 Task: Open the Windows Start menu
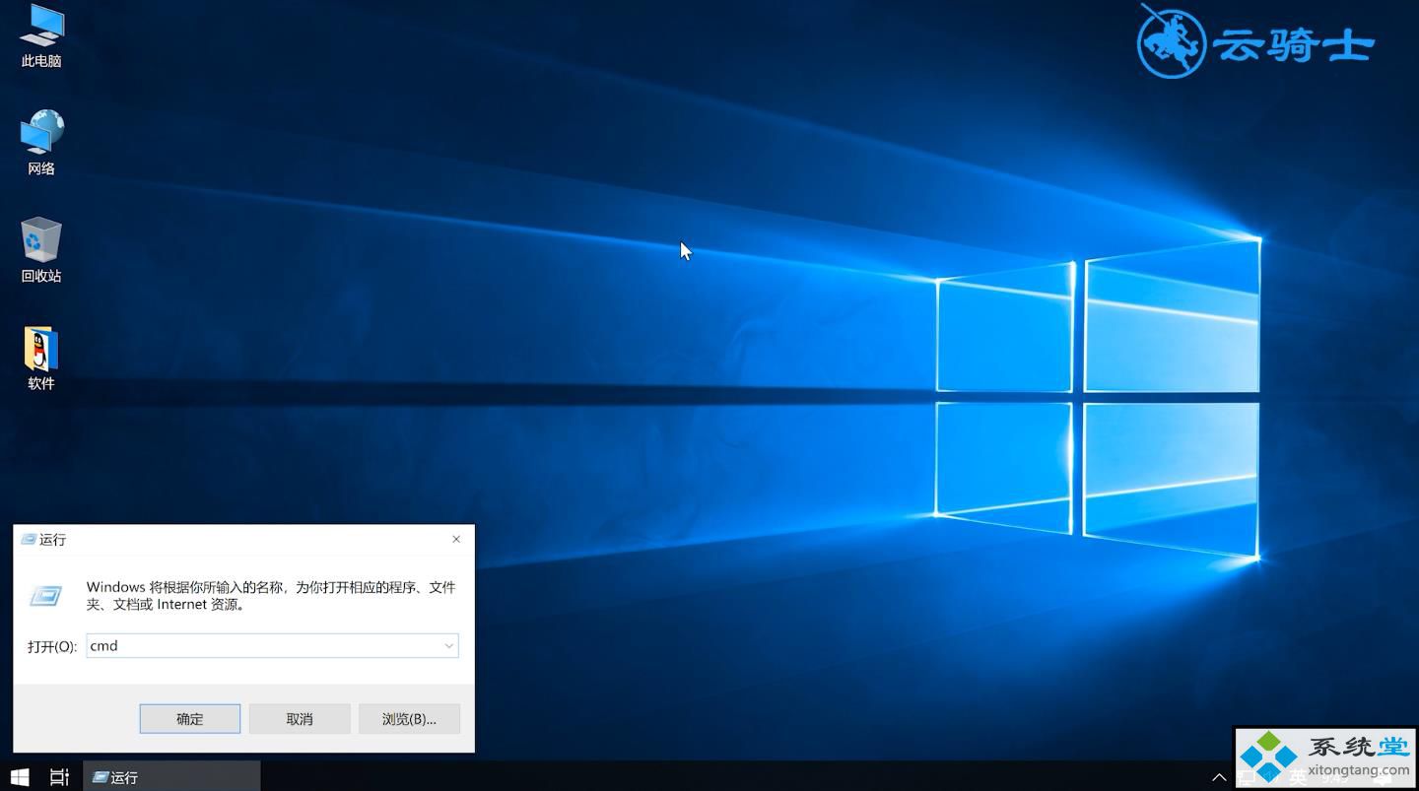(20, 777)
